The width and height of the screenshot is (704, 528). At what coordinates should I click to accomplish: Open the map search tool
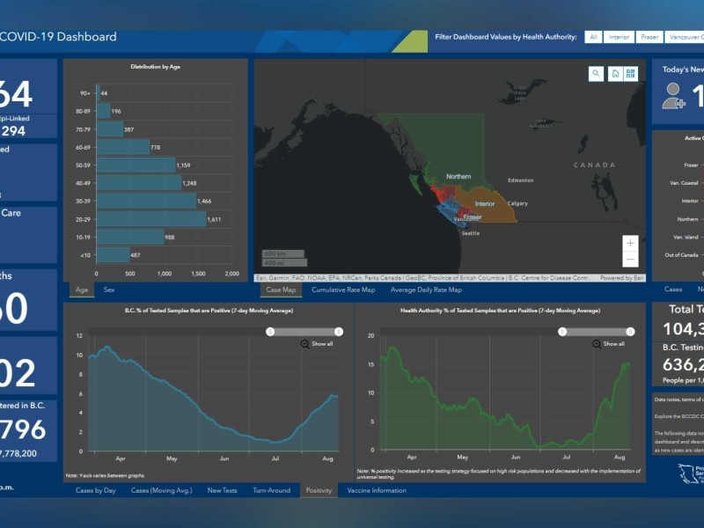pos(597,74)
